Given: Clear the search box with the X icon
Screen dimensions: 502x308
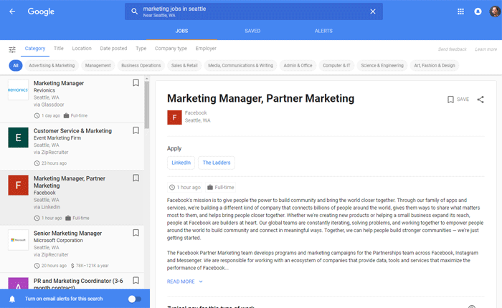Looking at the screenshot, I should pyautogui.click(x=372, y=11).
